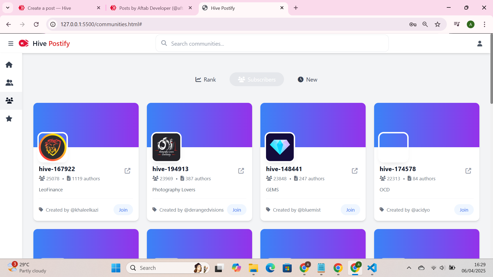Open Windows Start menu
Screen dimensions: 493x277
pyautogui.click(x=116, y=268)
